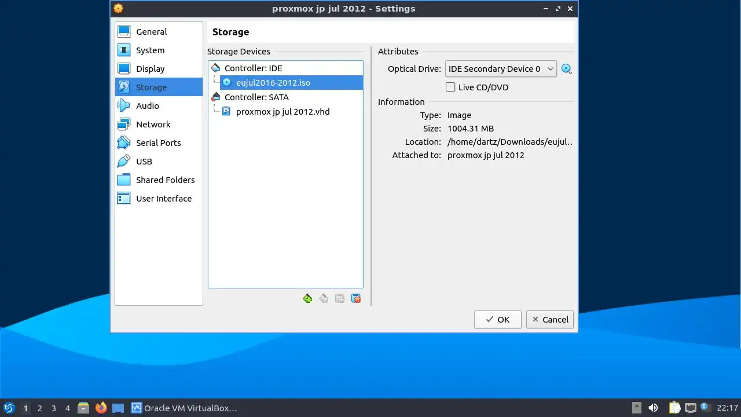Click the image size value 1004.31 MB
Image resolution: width=741 pixels, height=417 pixels.
pyautogui.click(x=471, y=129)
